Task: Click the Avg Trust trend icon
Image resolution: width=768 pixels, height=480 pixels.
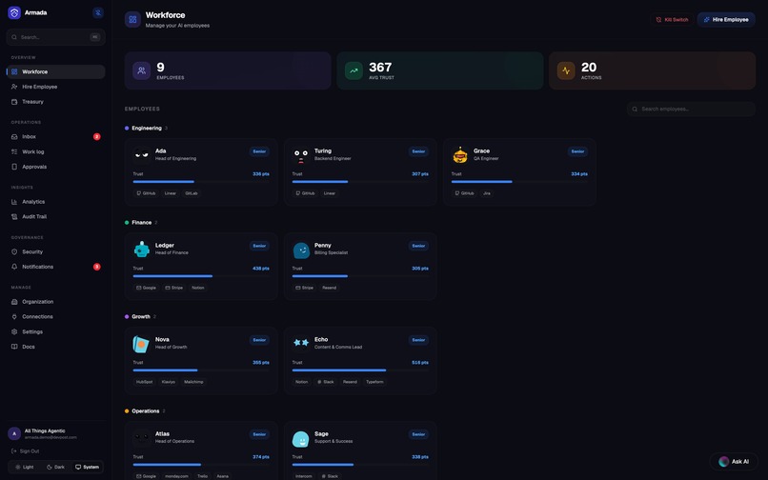Action: [354, 70]
